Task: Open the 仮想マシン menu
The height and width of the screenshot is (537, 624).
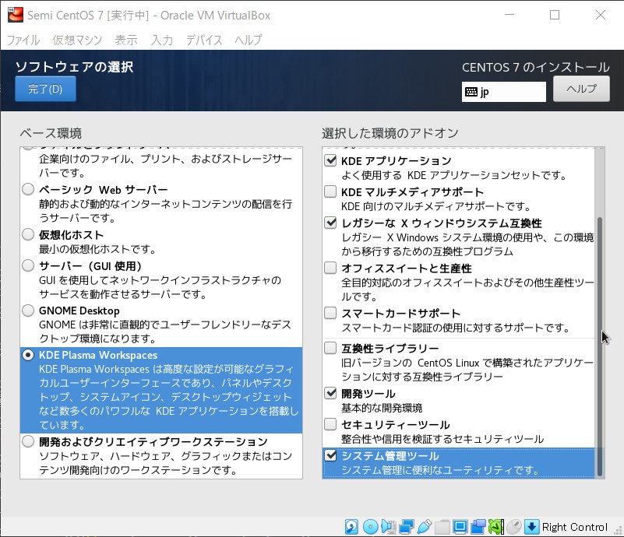Action: click(x=77, y=40)
